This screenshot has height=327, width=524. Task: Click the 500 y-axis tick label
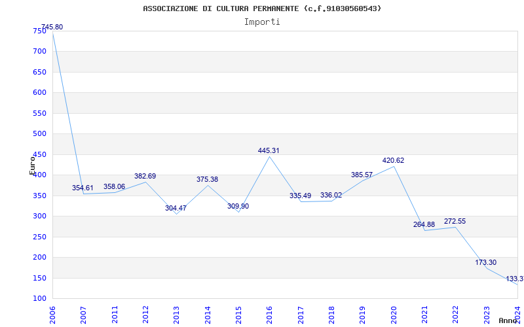tap(39, 134)
